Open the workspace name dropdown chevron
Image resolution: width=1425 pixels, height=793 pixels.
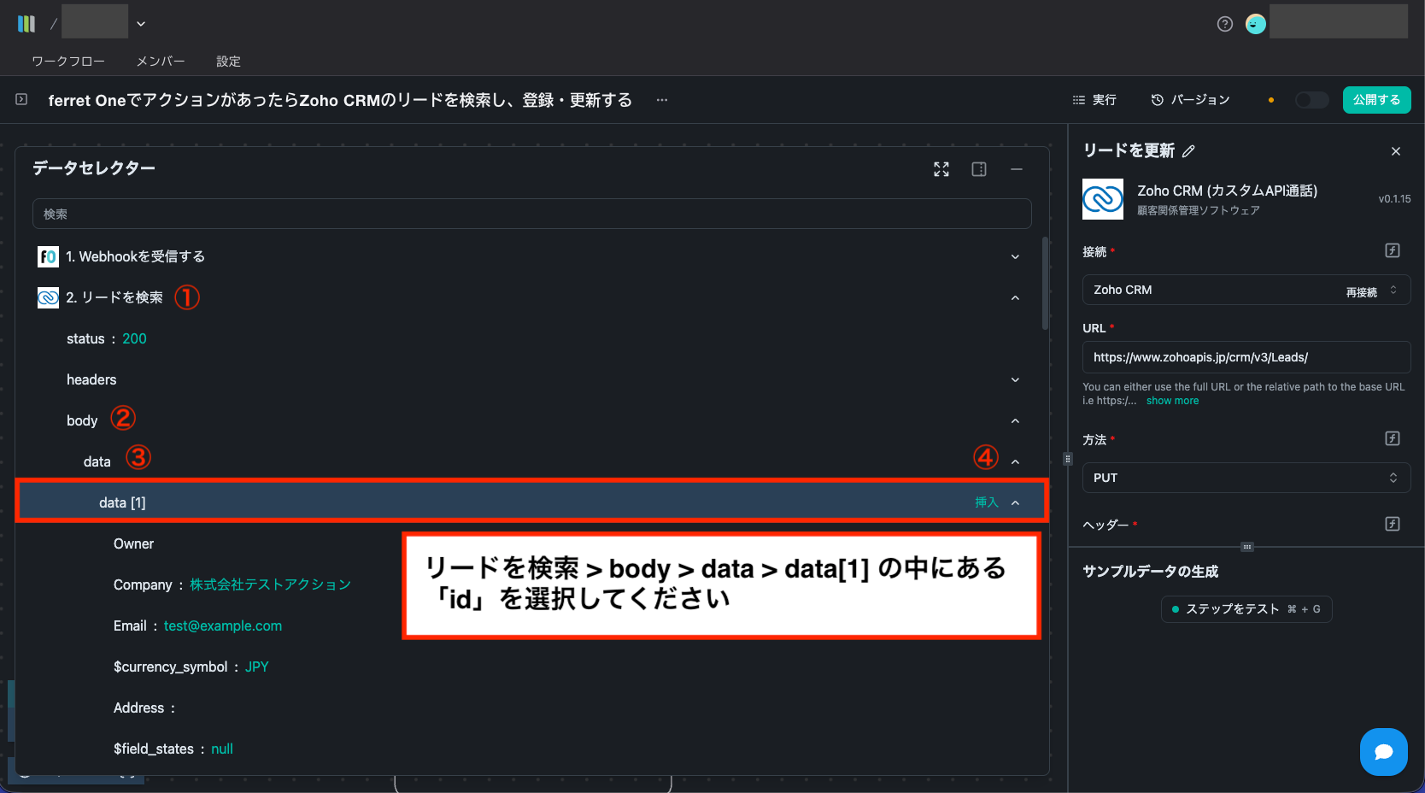[141, 24]
